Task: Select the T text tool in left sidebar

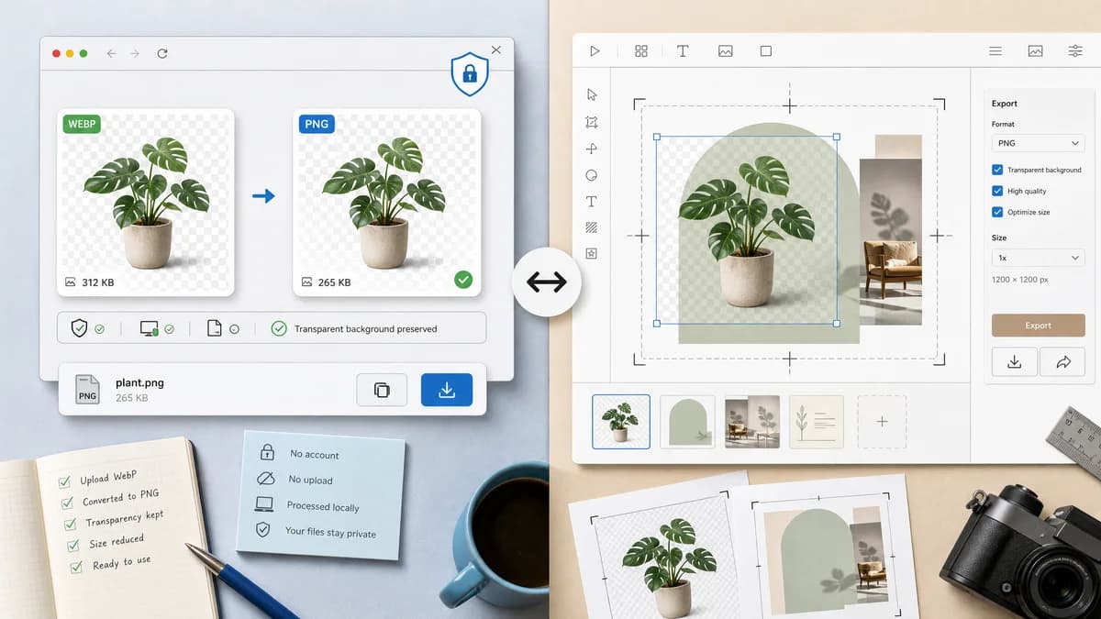Action: click(592, 202)
